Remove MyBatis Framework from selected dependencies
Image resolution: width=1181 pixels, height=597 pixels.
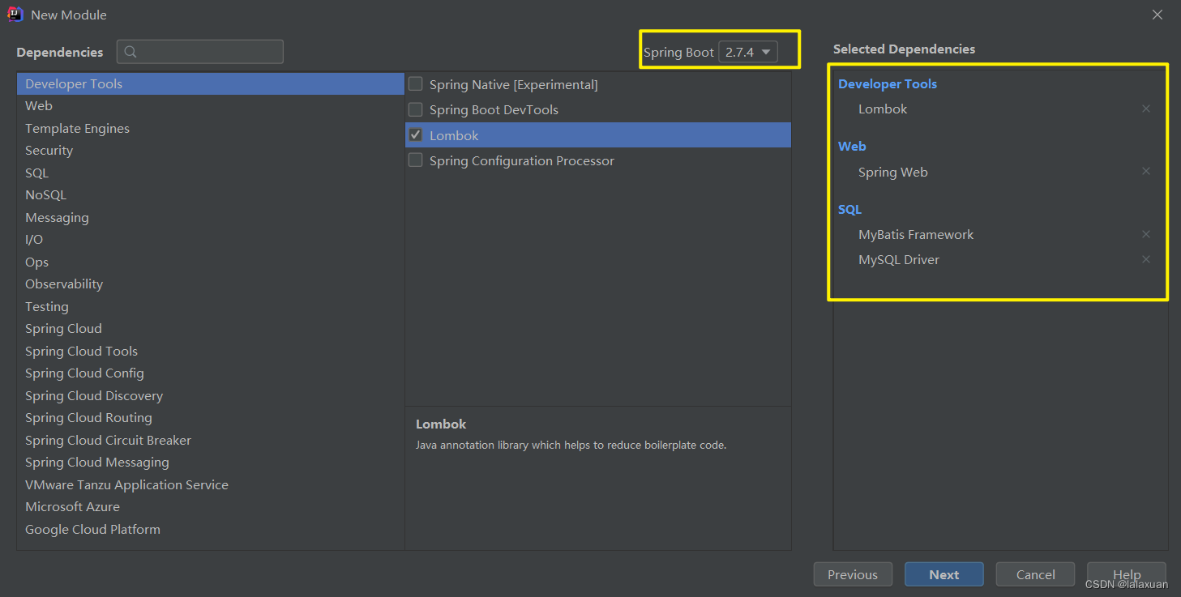coord(1145,234)
